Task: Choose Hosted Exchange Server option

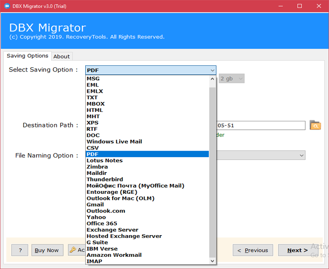Action: click(147, 236)
